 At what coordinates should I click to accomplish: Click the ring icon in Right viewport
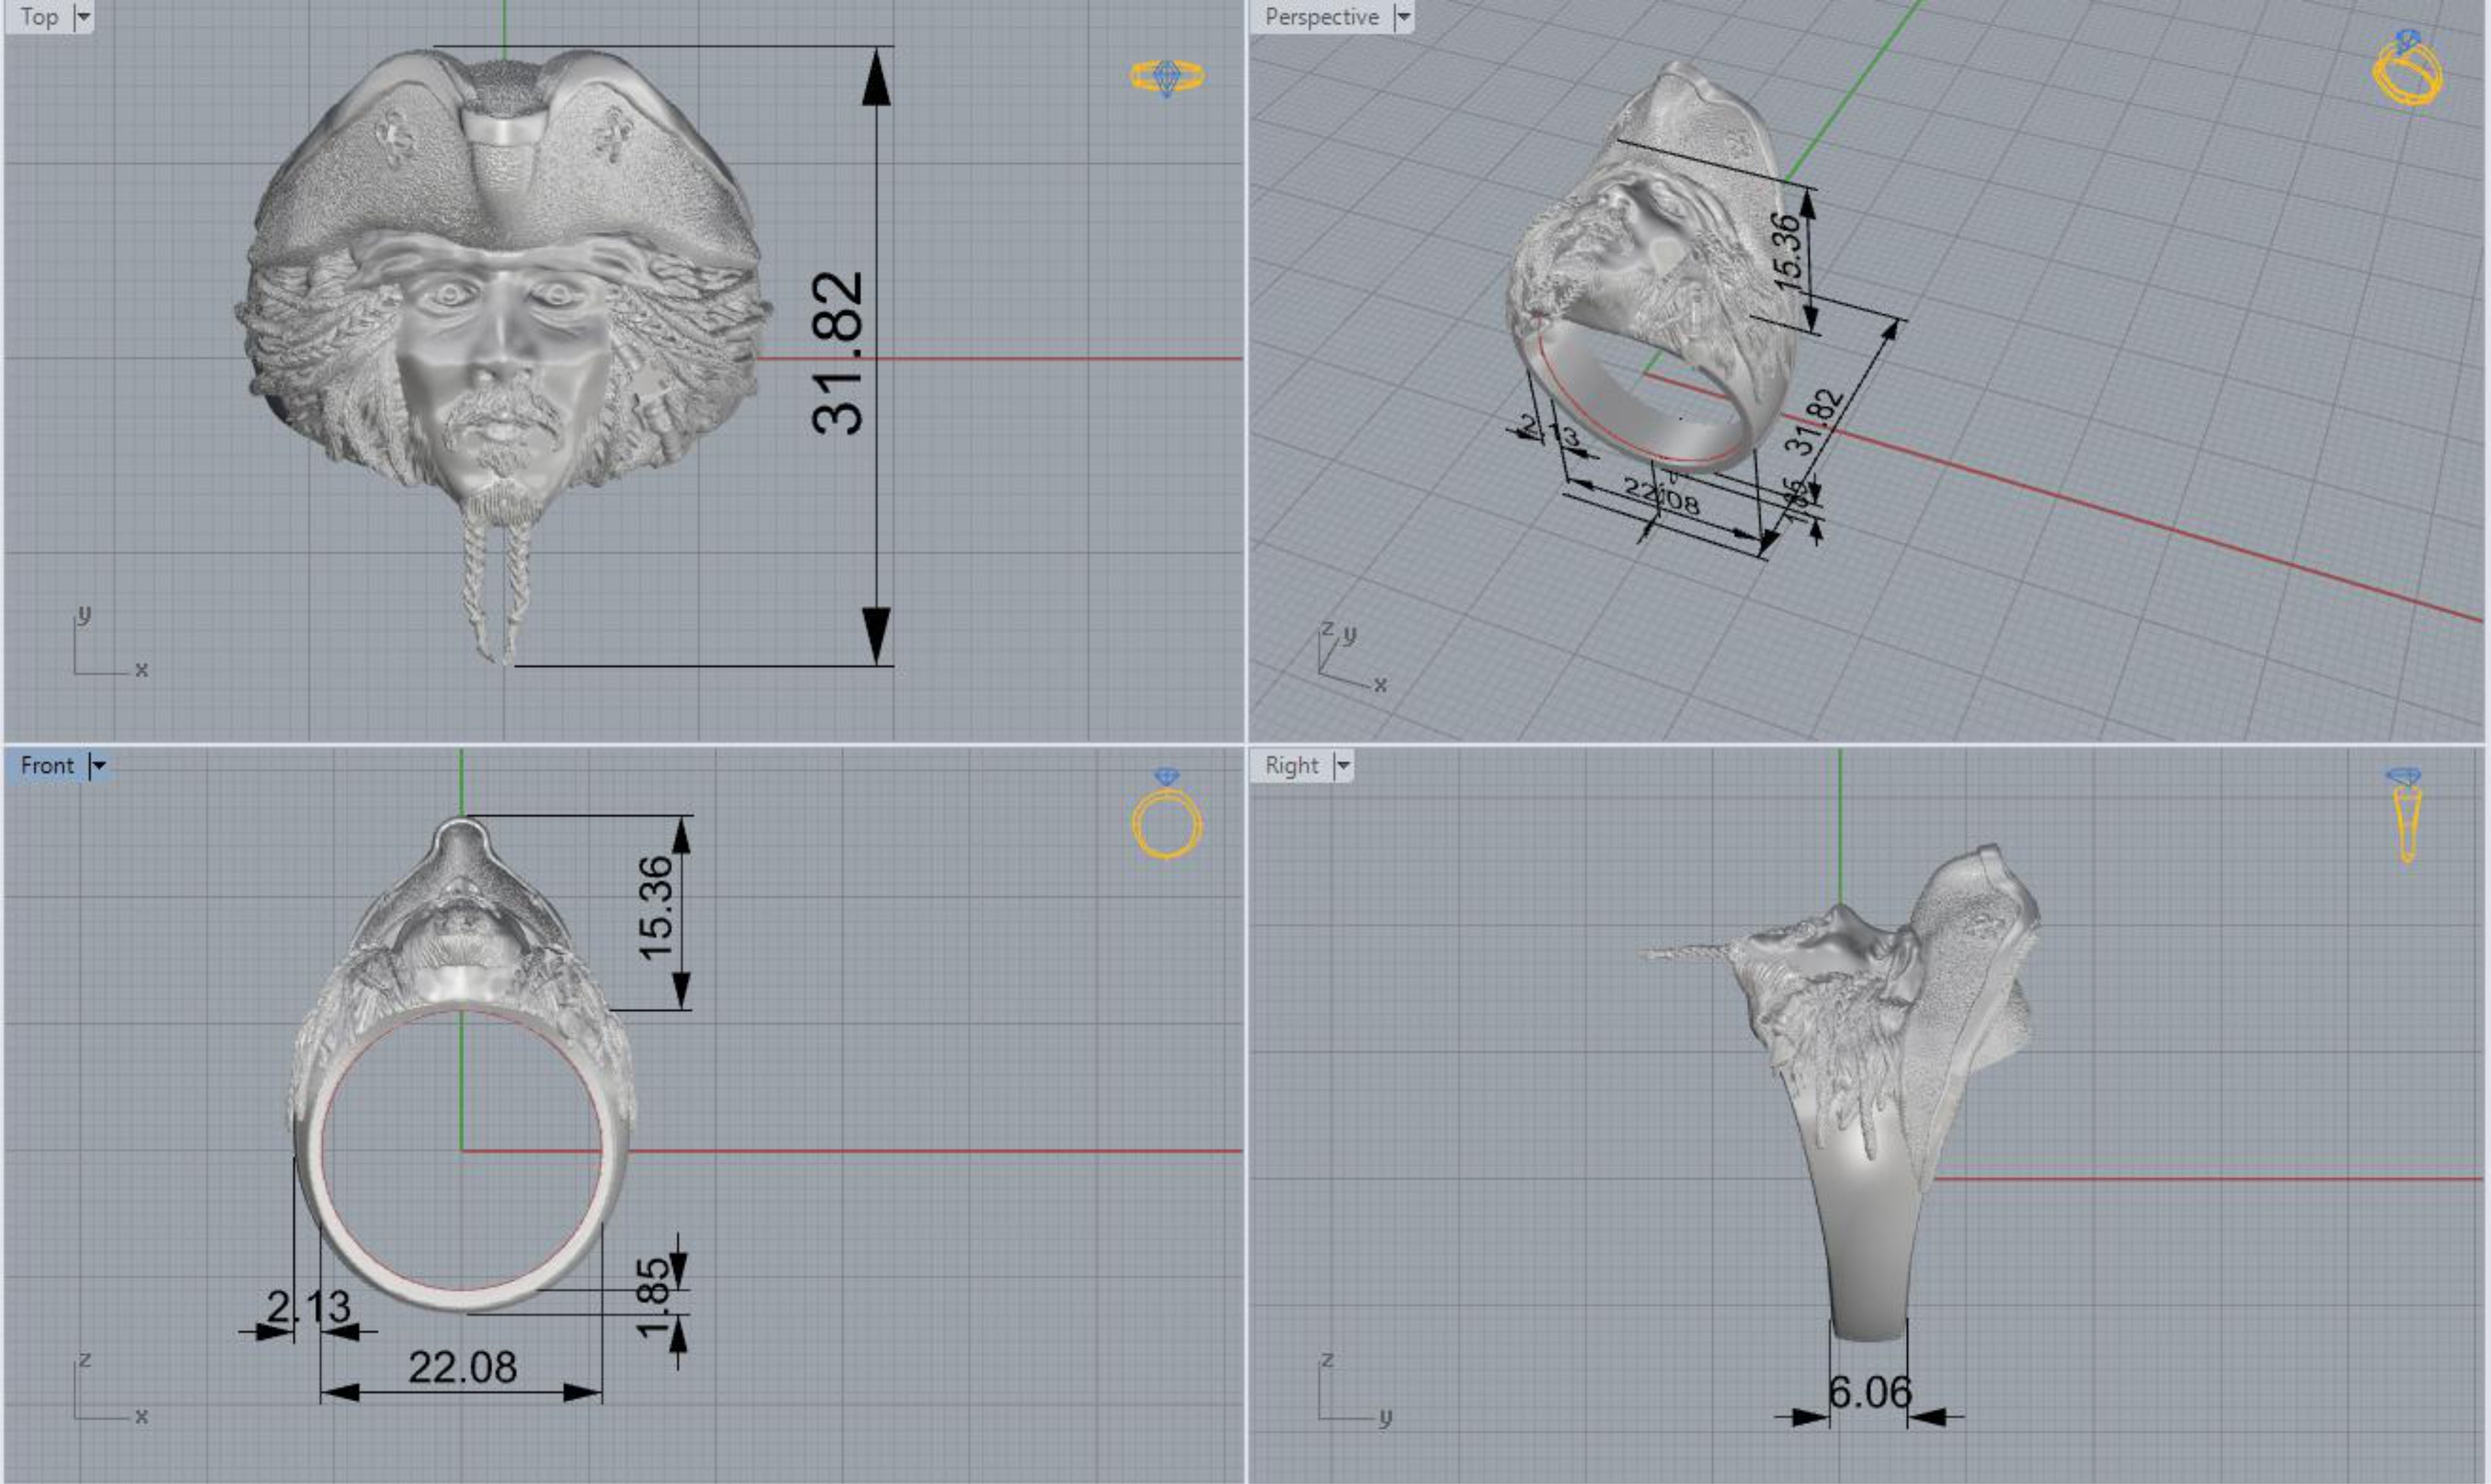point(2405,816)
